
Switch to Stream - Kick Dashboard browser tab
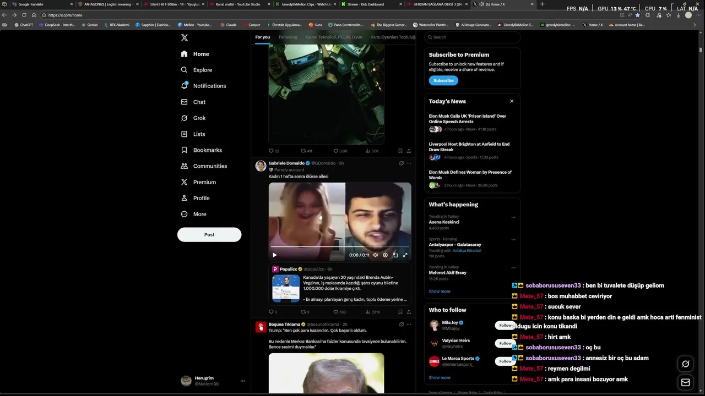pos(370,4)
